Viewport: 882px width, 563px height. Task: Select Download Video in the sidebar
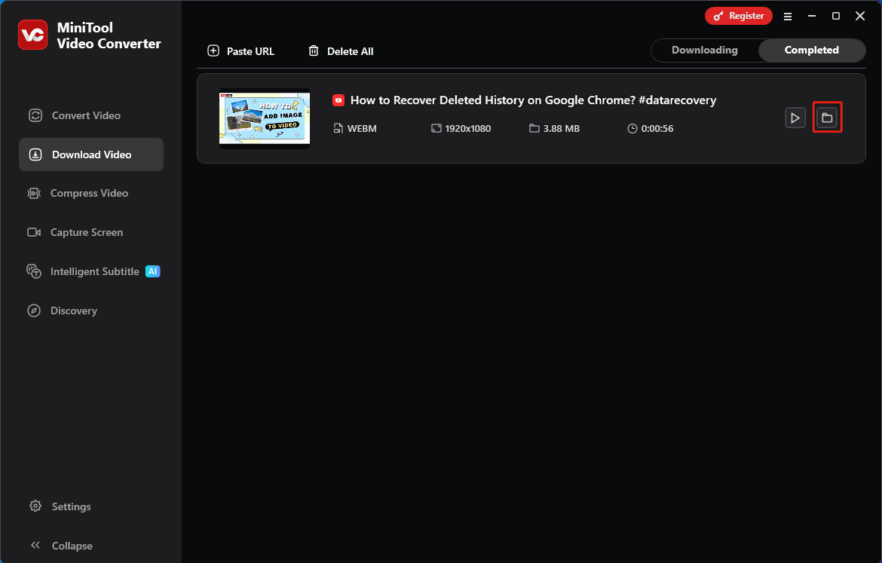click(x=91, y=155)
